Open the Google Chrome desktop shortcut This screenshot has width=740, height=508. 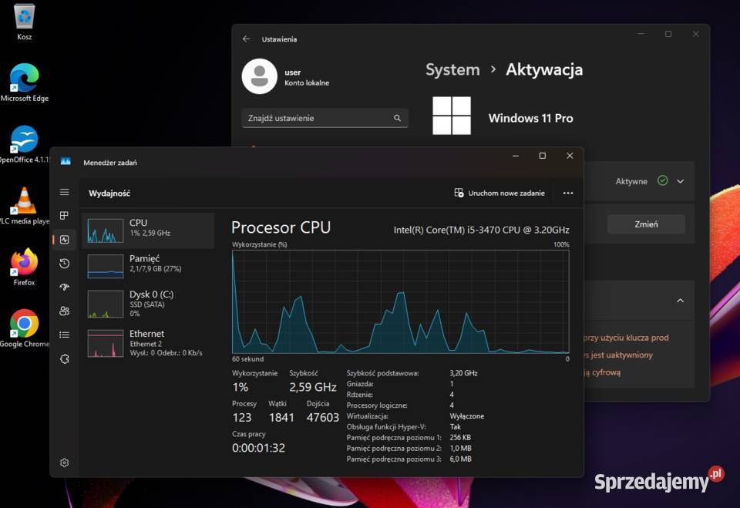(x=25, y=328)
